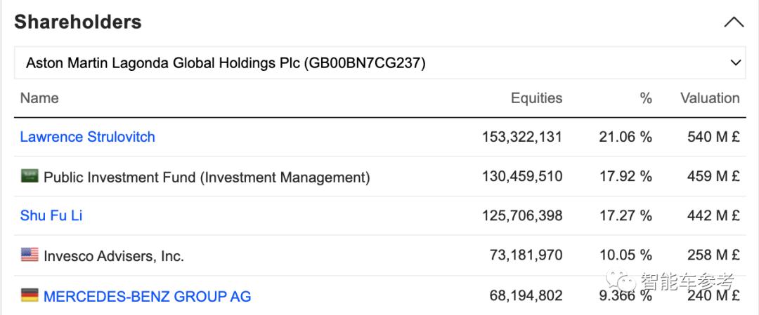Click the Name column header

[x=39, y=98]
